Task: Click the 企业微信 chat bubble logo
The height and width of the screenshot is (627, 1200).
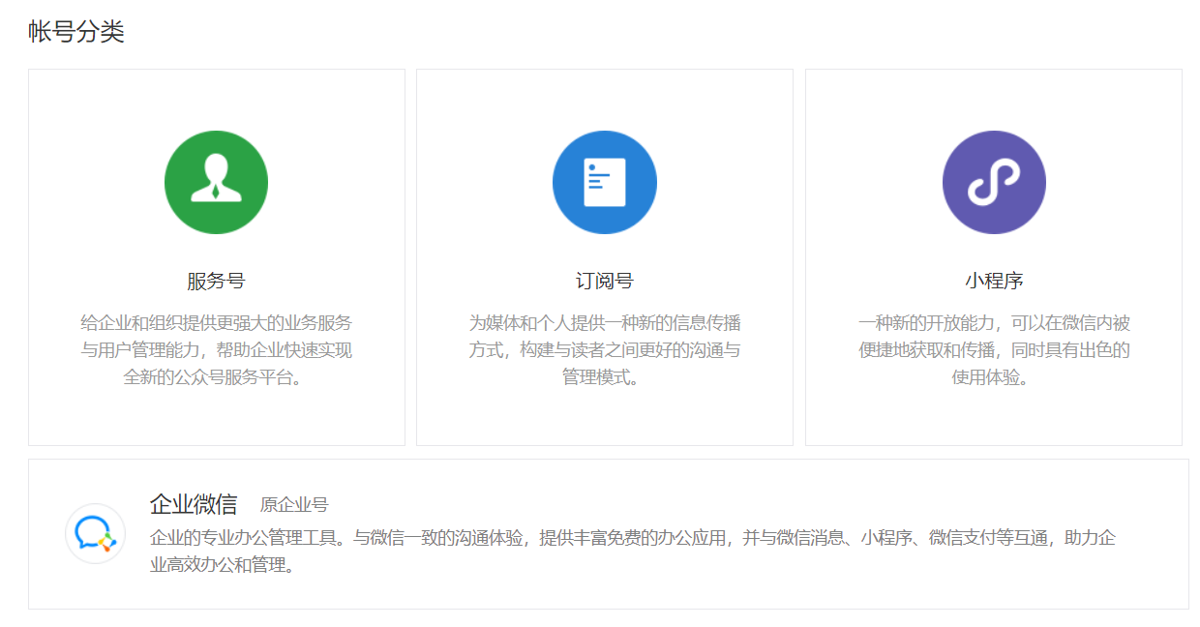Action: [95, 533]
